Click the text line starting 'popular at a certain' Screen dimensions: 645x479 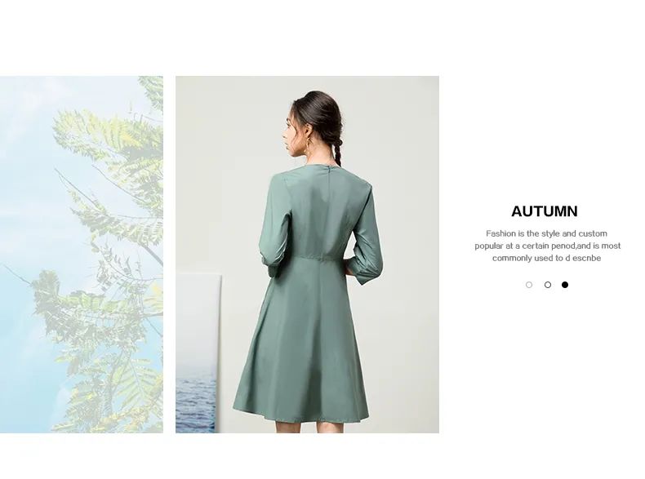click(x=548, y=246)
